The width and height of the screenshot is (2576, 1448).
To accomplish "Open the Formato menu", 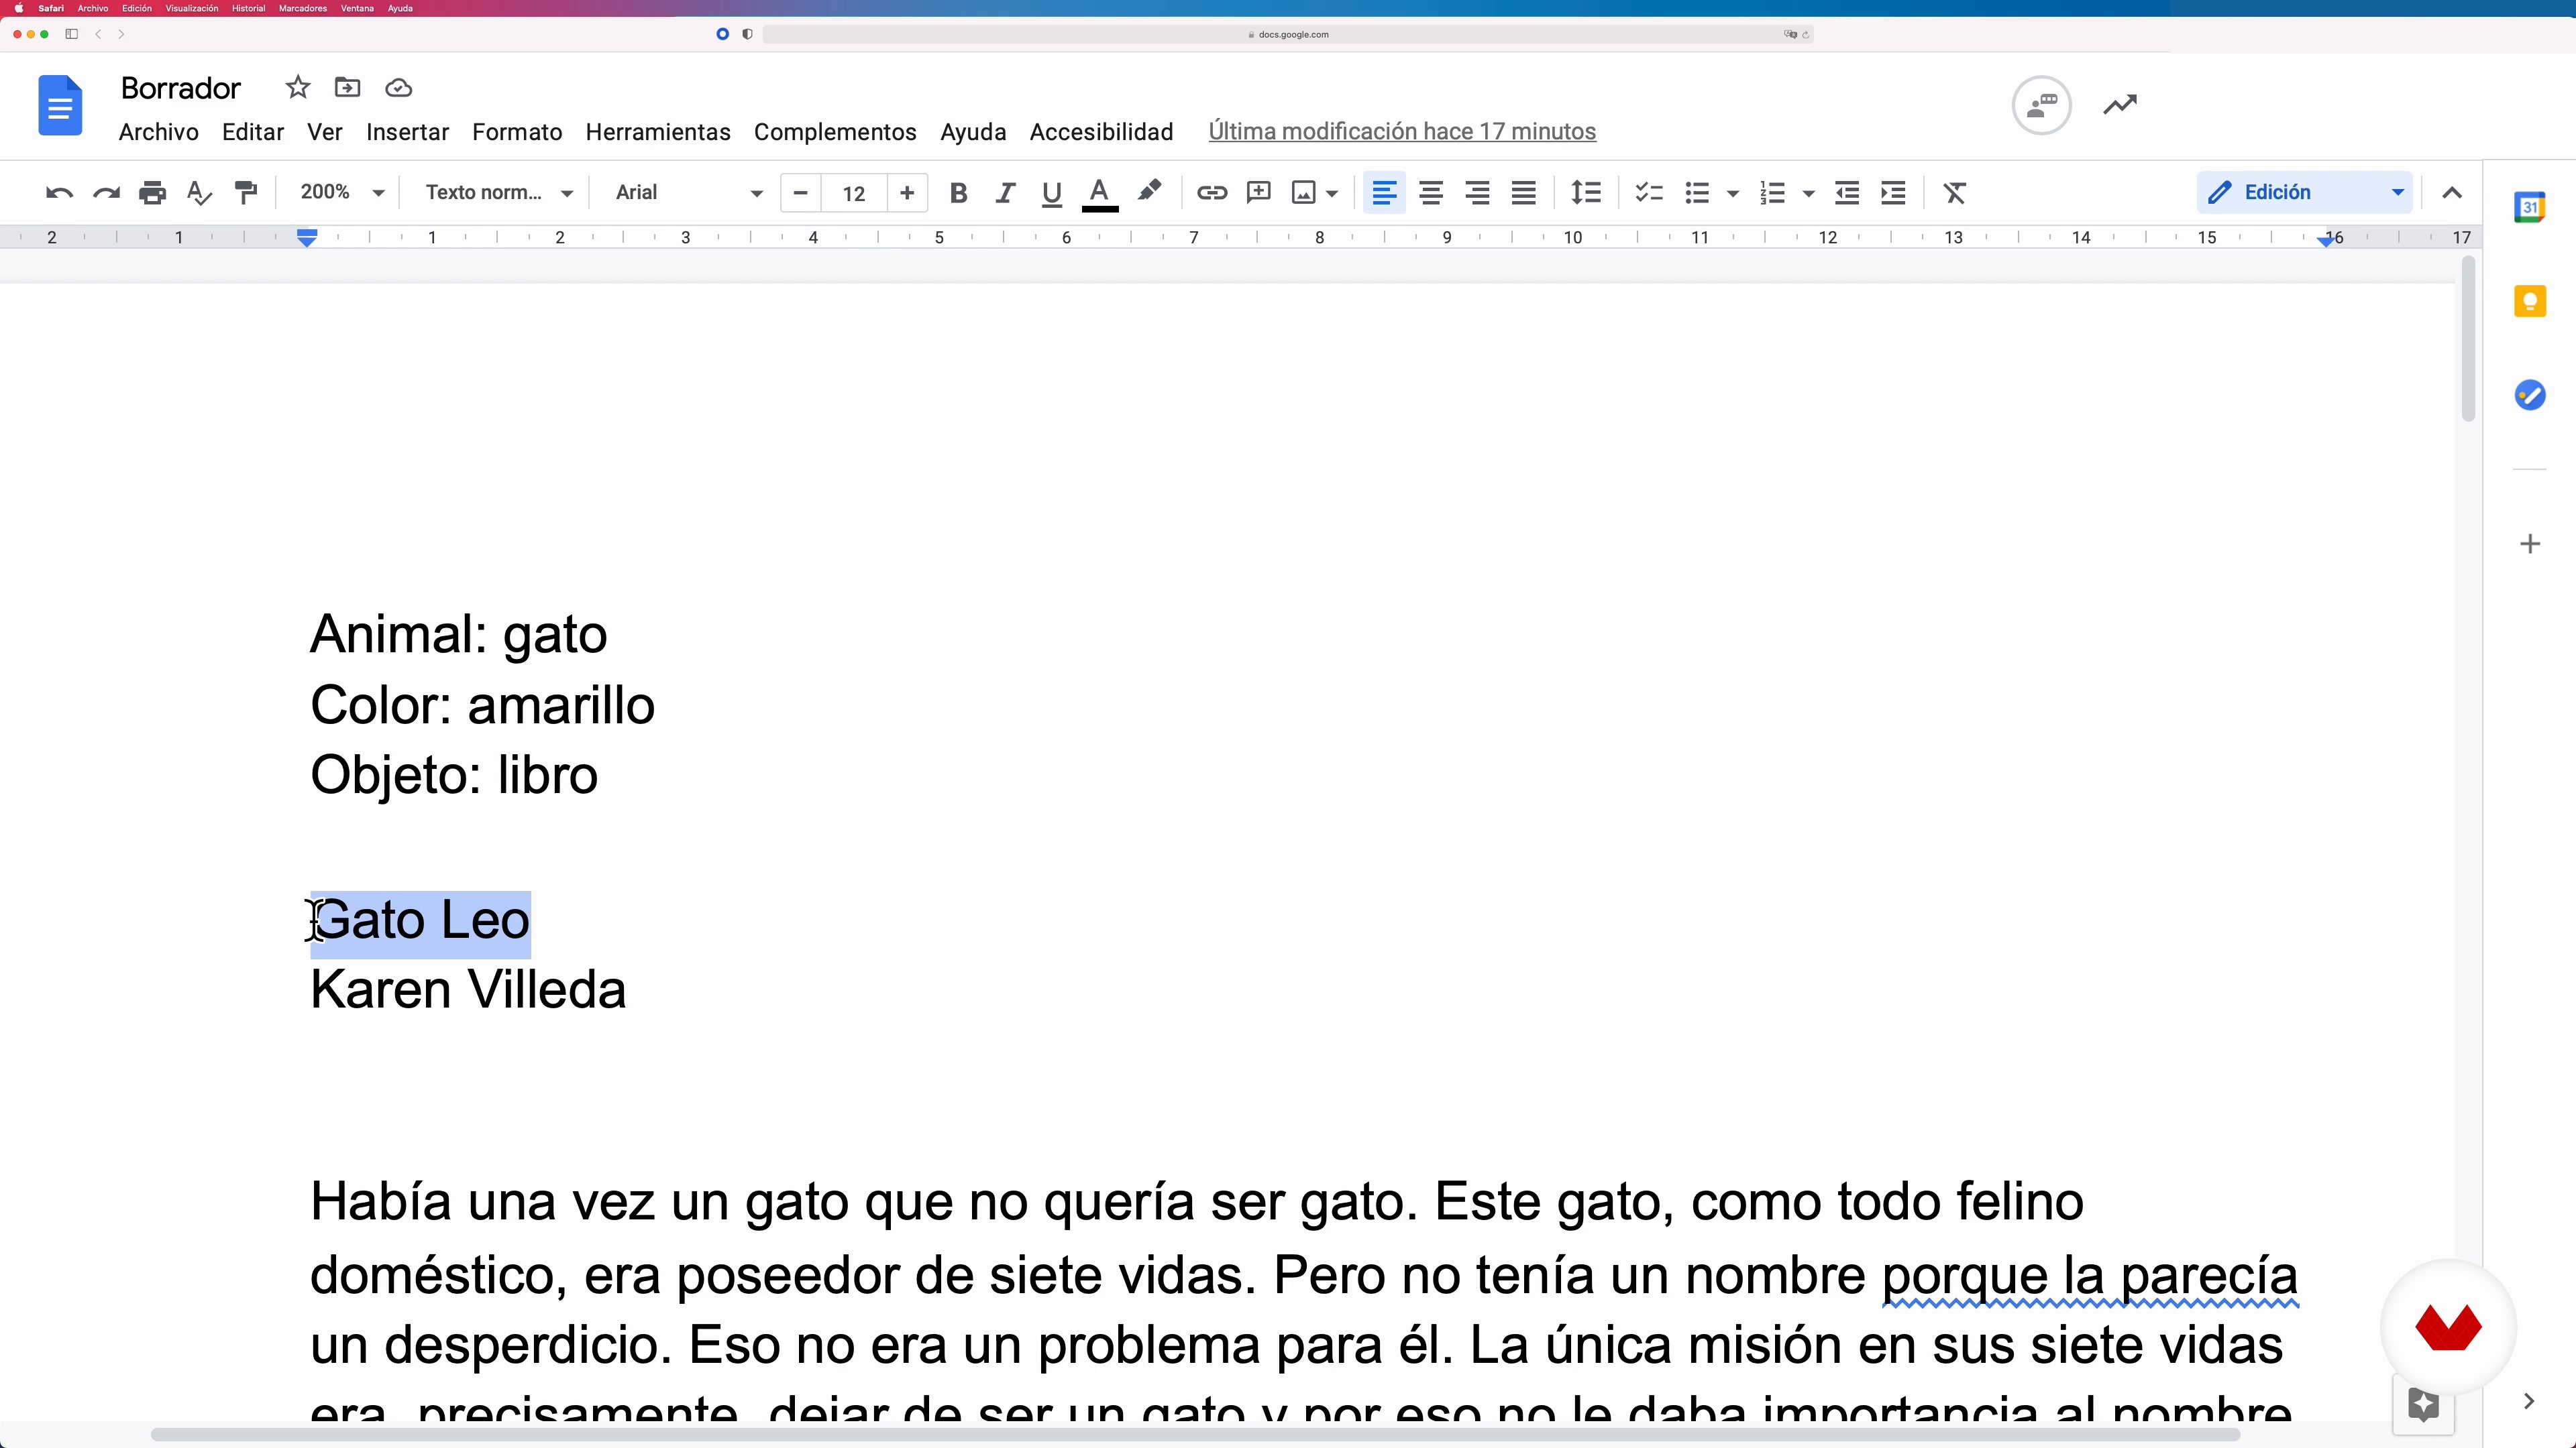I will pos(517,132).
